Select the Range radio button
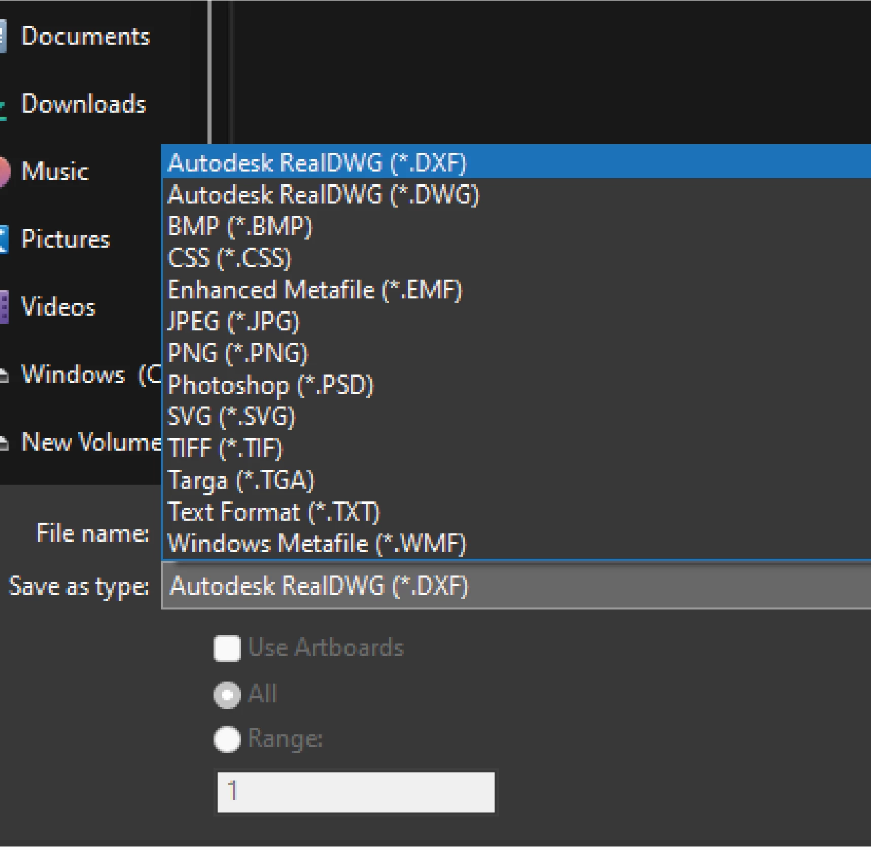 227,739
